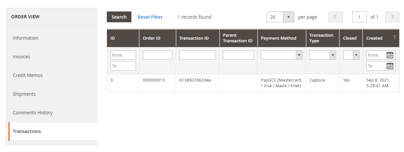Viewport: 404px width, 152px height.
Task: Open transaction row 61389078623ee
Action: (195, 80)
